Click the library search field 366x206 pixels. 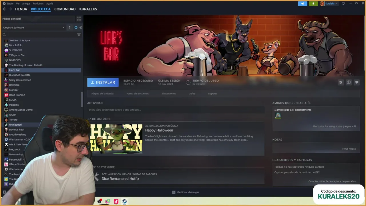[x=39, y=35]
